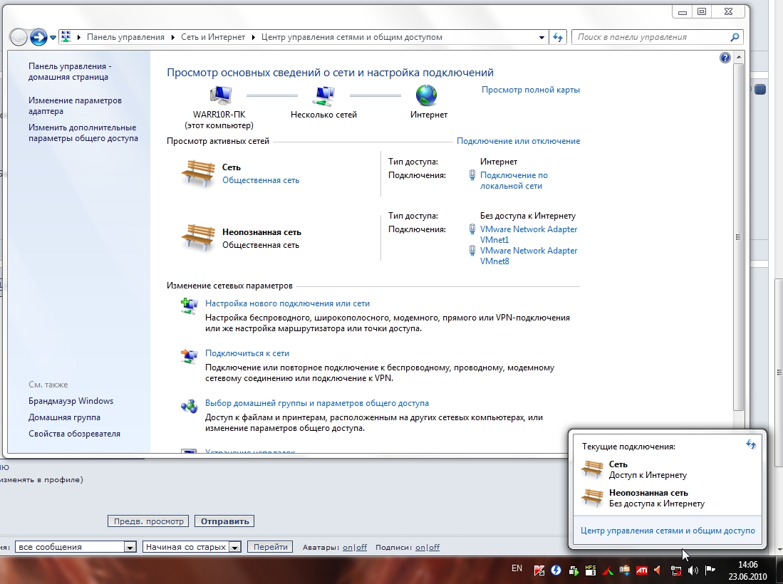Open 'Брандмауэр Windows' in See also
Screen dimensions: 783x584
click(x=71, y=401)
